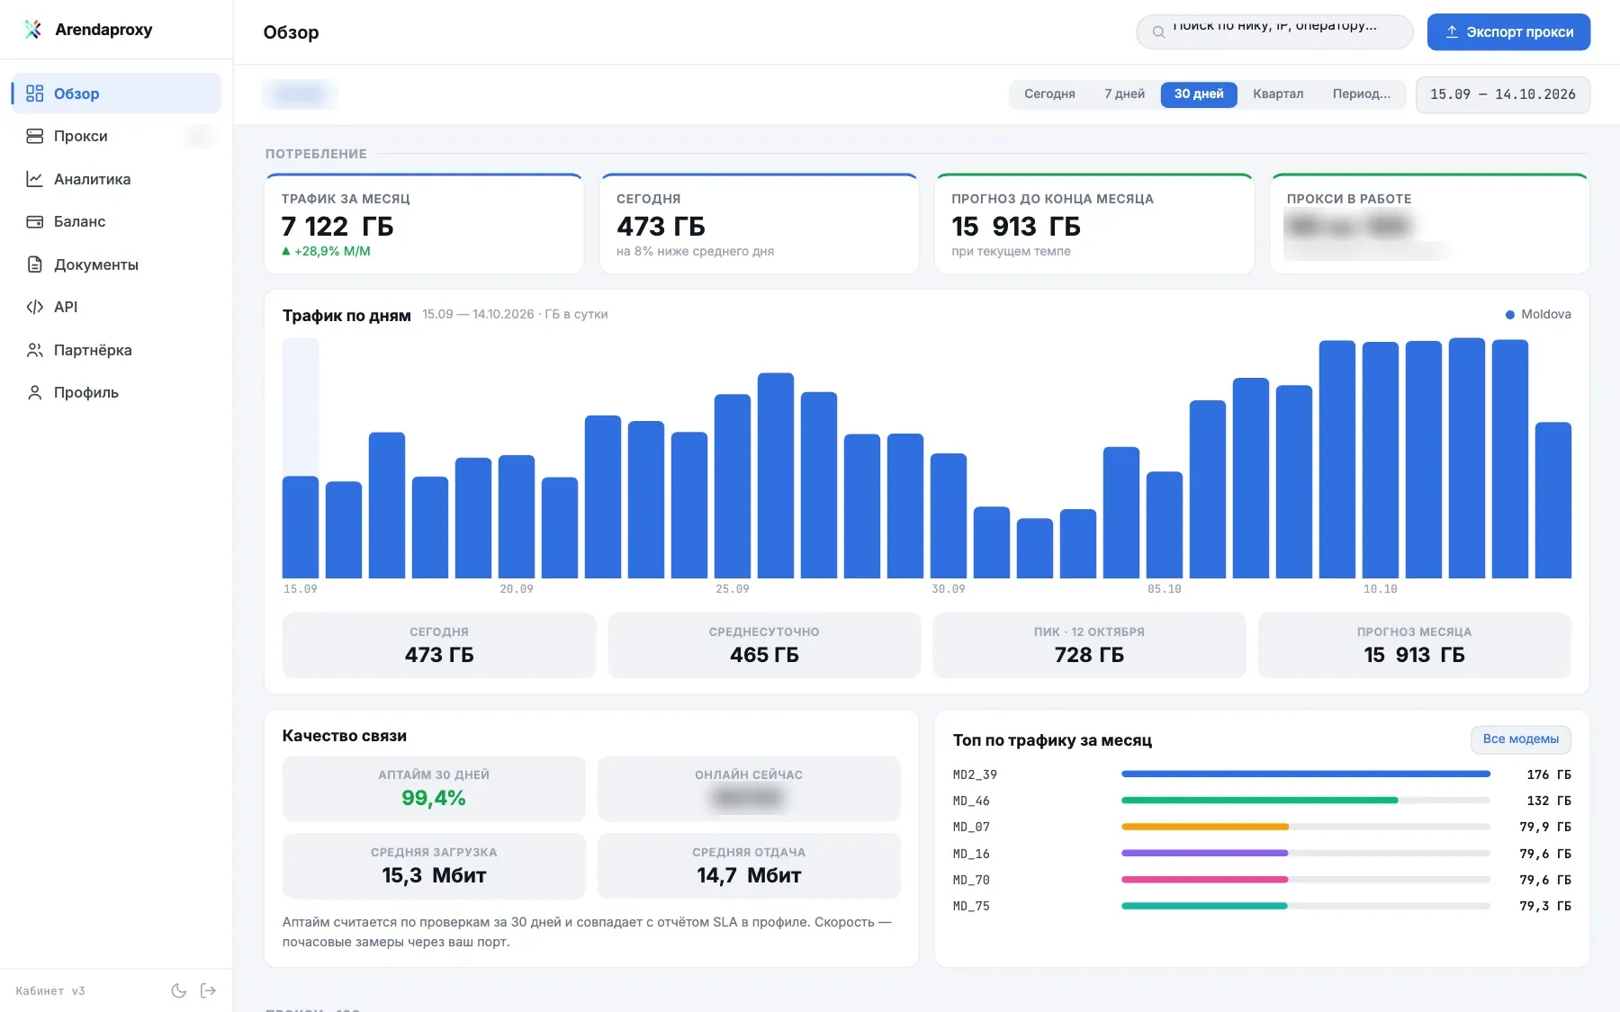Click the Все модемы button
Viewport: 1620px width, 1012px height.
[1521, 739]
